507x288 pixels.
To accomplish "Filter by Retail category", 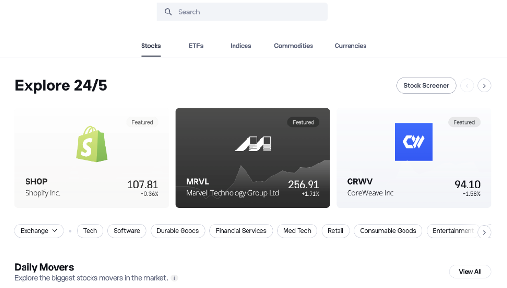I will (x=335, y=231).
